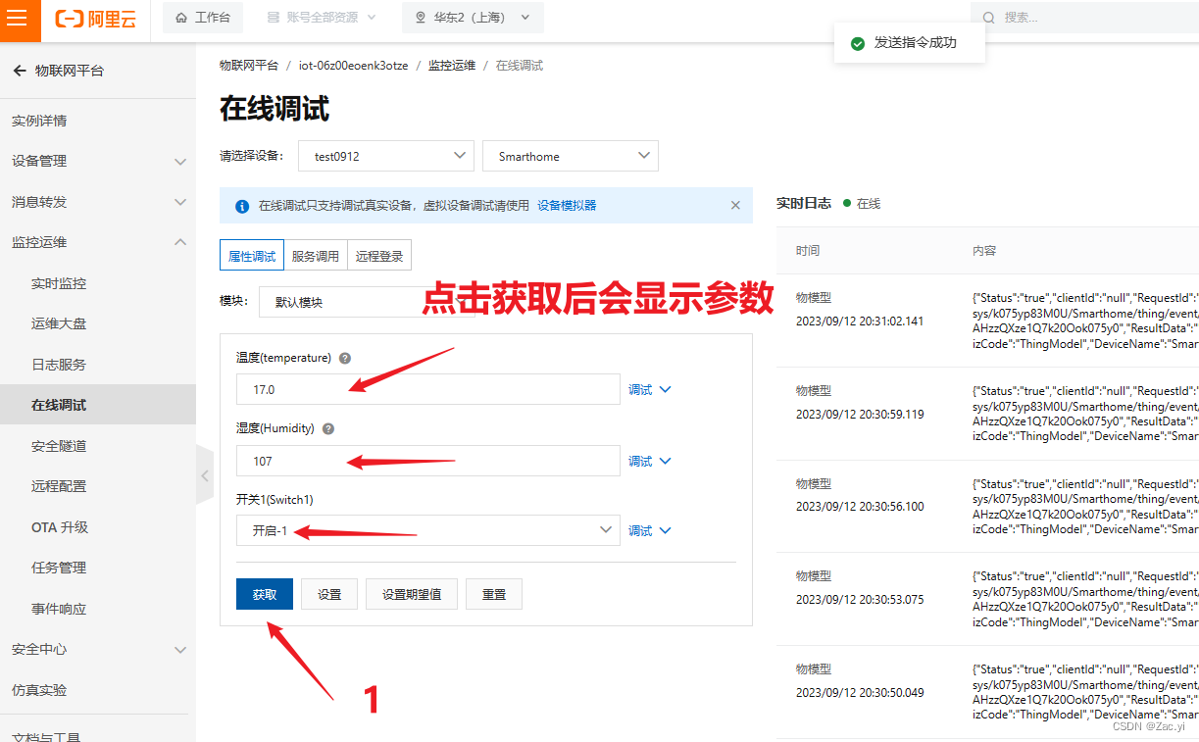The width and height of the screenshot is (1199, 742).
Task: Click the search icon in the top bar
Action: (x=987, y=17)
